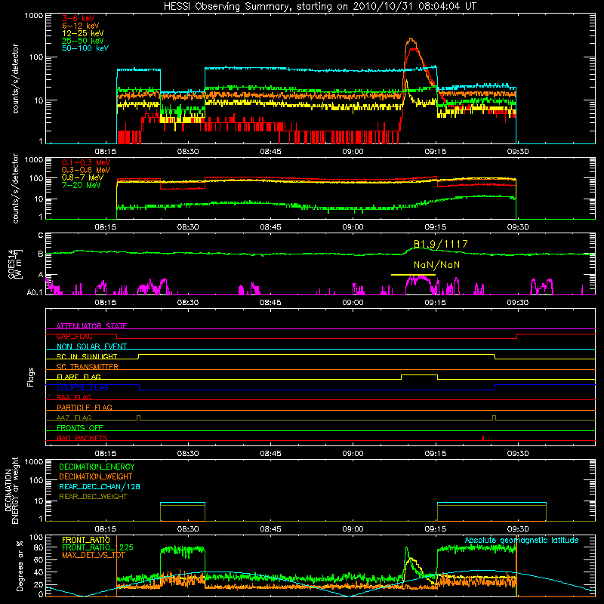Select the 6-12 keV legend label
Image resolution: width=604 pixels, height=604 pixels.
[81, 26]
